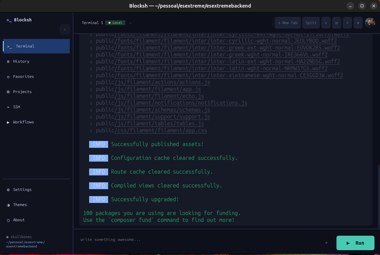Maximize the Blocksh window

point(362,6)
